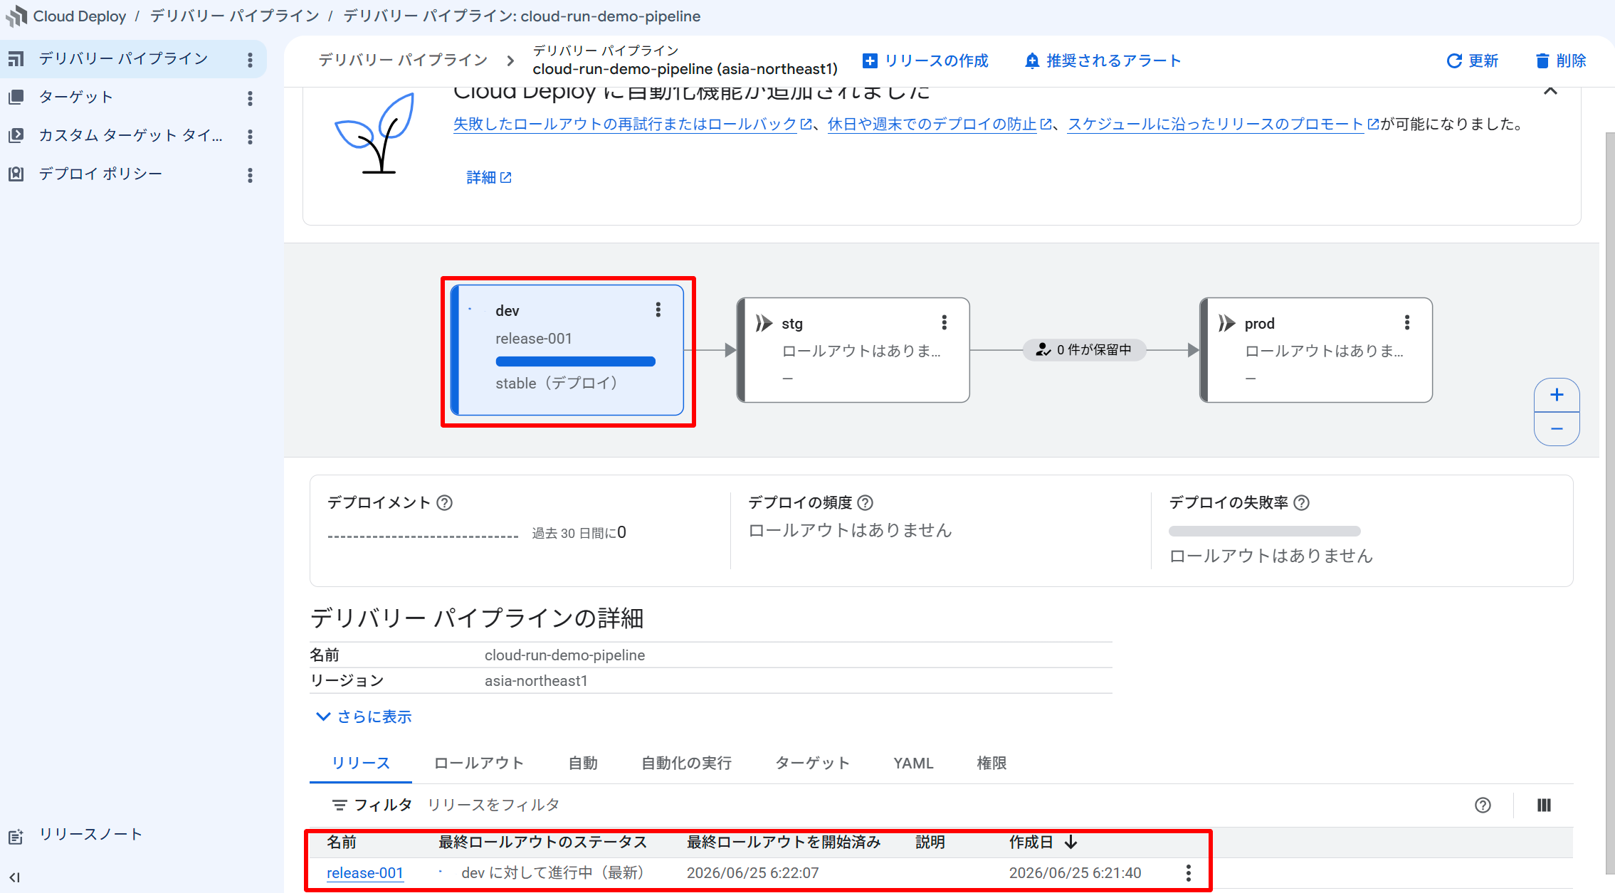Open the release-001 link

pos(364,872)
